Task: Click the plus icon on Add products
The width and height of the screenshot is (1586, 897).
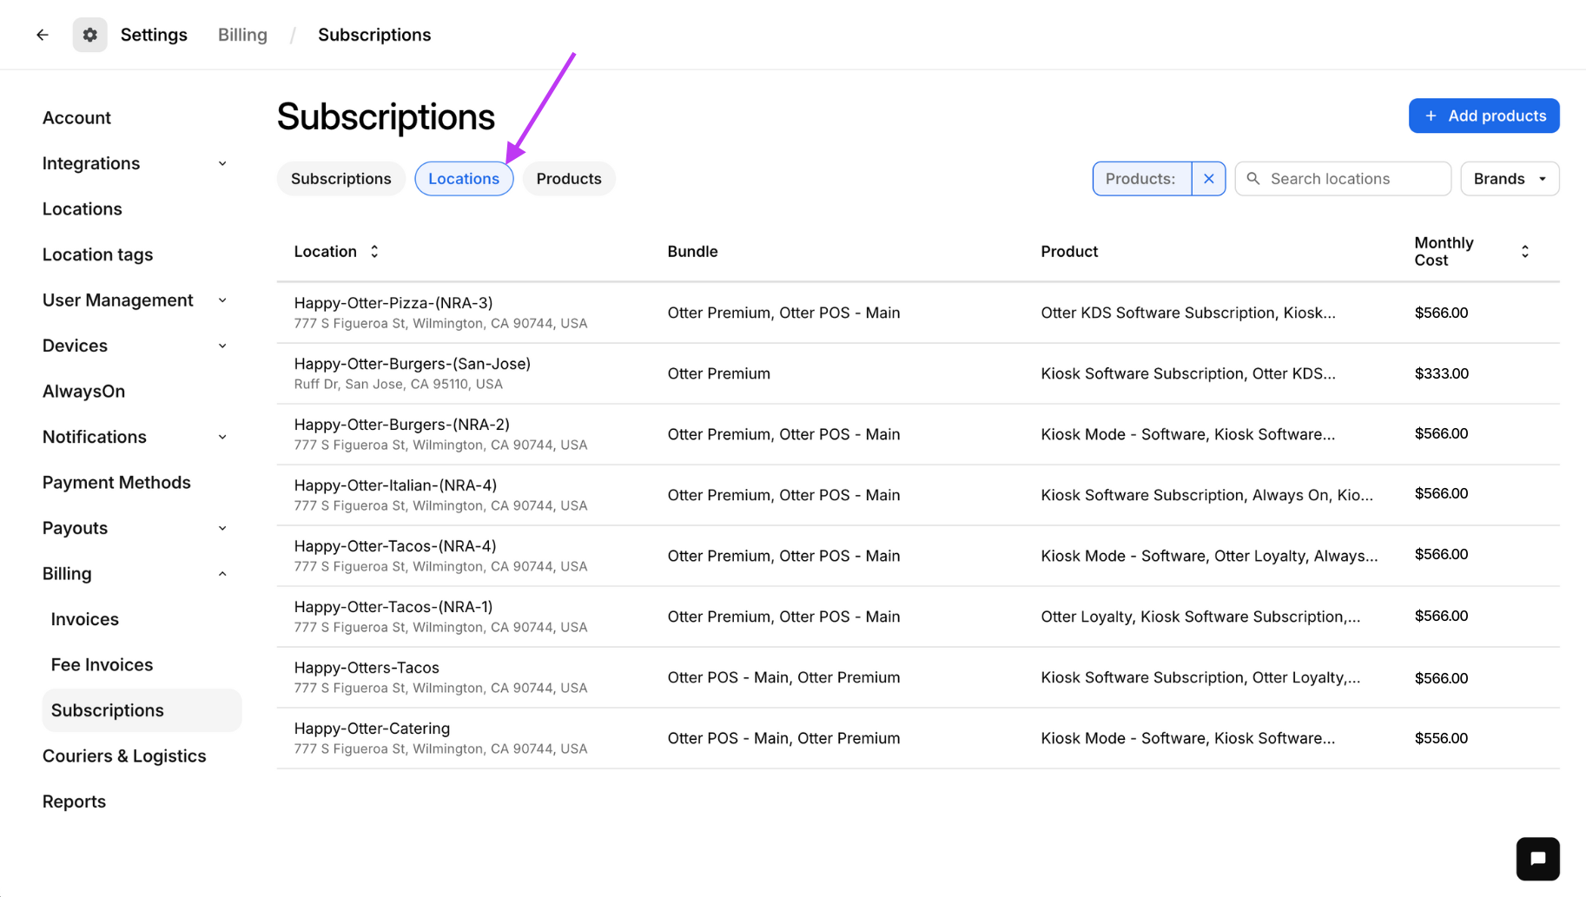Action: coord(1430,115)
